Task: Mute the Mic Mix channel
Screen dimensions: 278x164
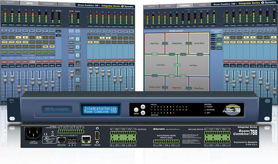Action: (59, 61)
